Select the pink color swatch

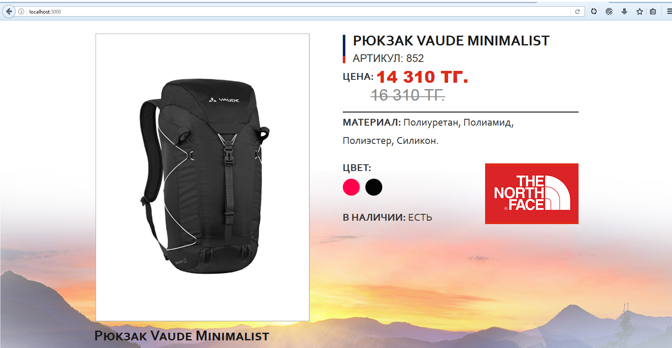tap(351, 187)
